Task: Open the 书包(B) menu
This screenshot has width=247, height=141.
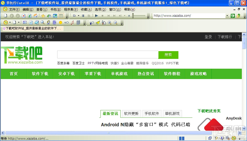Action: pos(56,10)
